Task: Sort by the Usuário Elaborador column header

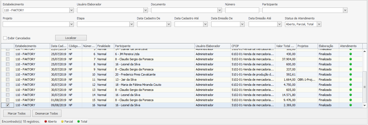Action: pyautogui.click(x=212, y=46)
